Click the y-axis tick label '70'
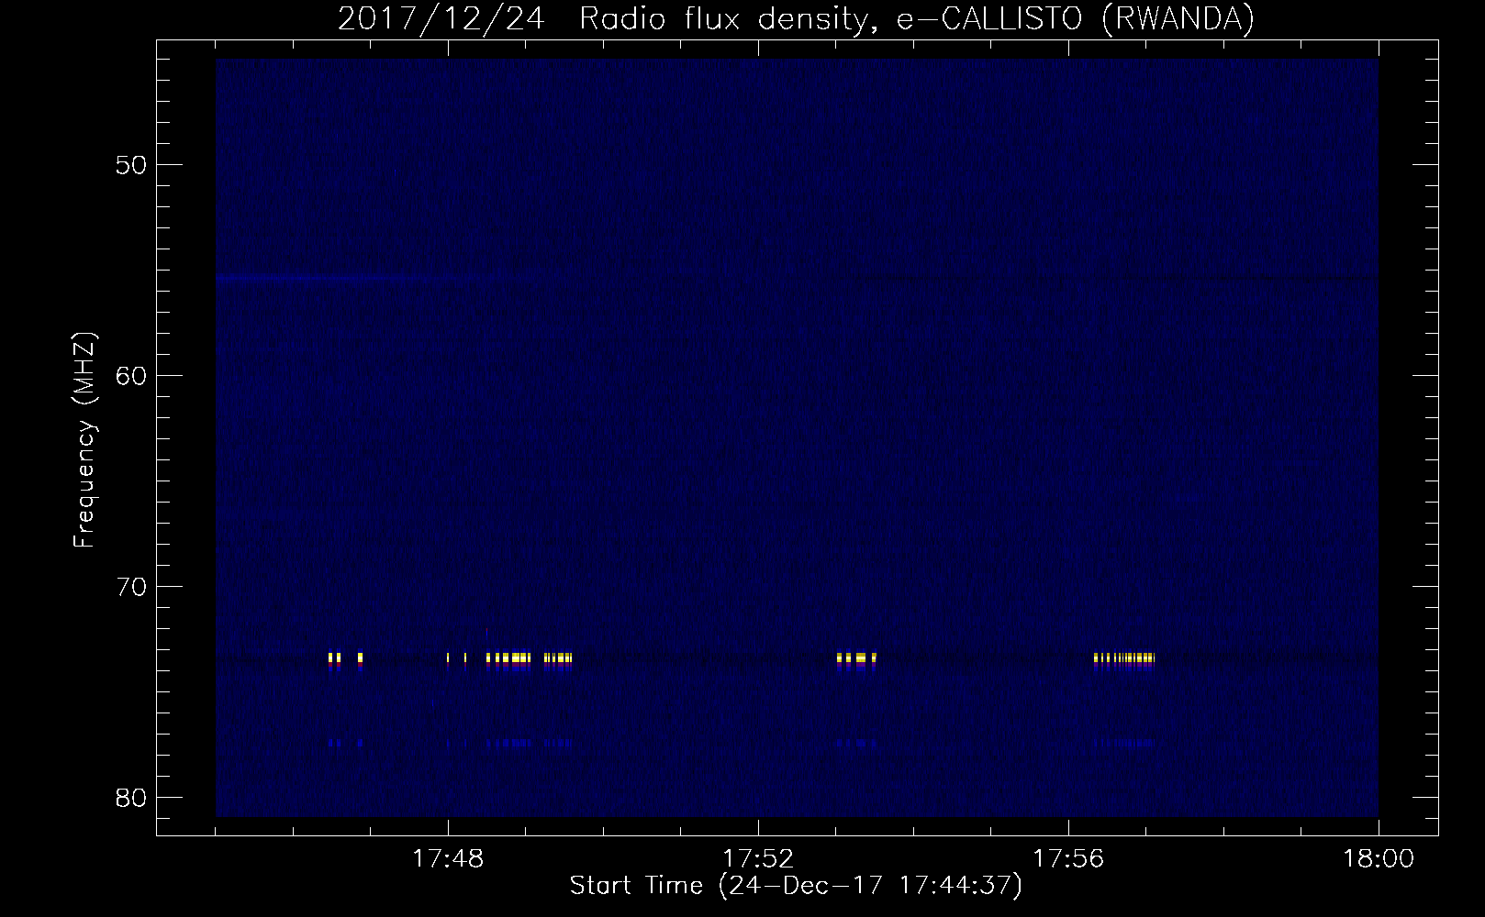Image resolution: width=1485 pixels, height=917 pixels. [x=131, y=587]
